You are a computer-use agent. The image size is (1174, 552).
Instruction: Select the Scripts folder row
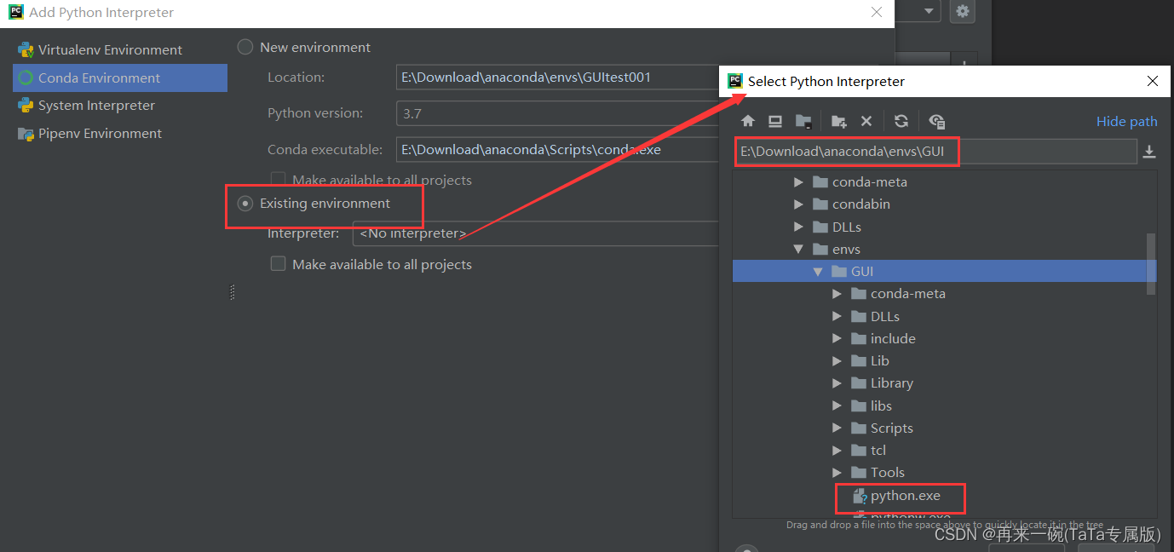coord(945,428)
